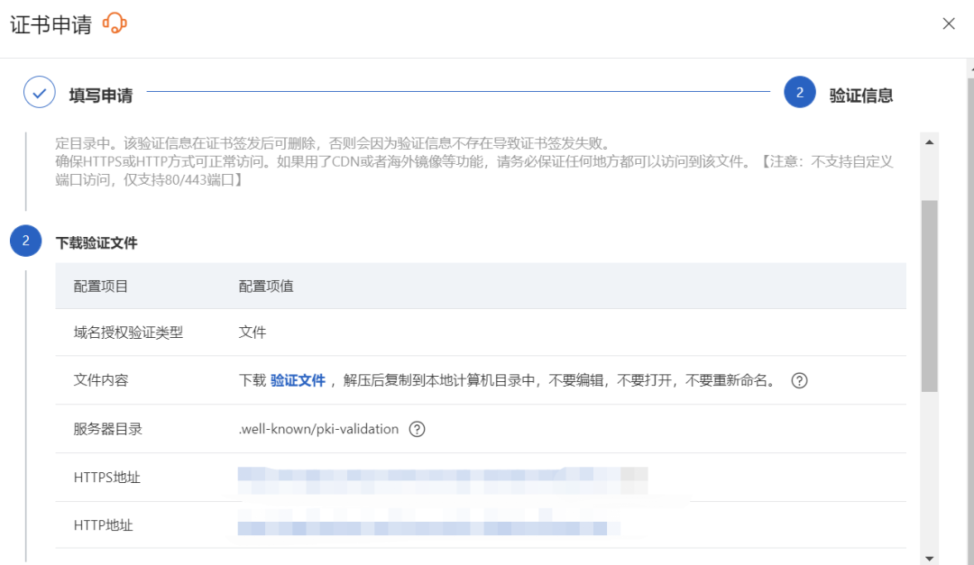Click the scrollbar up arrow
974x565 pixels.
(929, 142)
